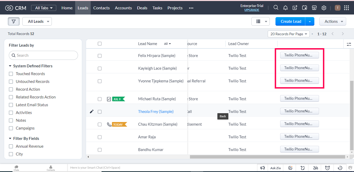354x172 pixels.
Task: Select the Kayleigh Lace row checkbox
Action: pos(100,68)
